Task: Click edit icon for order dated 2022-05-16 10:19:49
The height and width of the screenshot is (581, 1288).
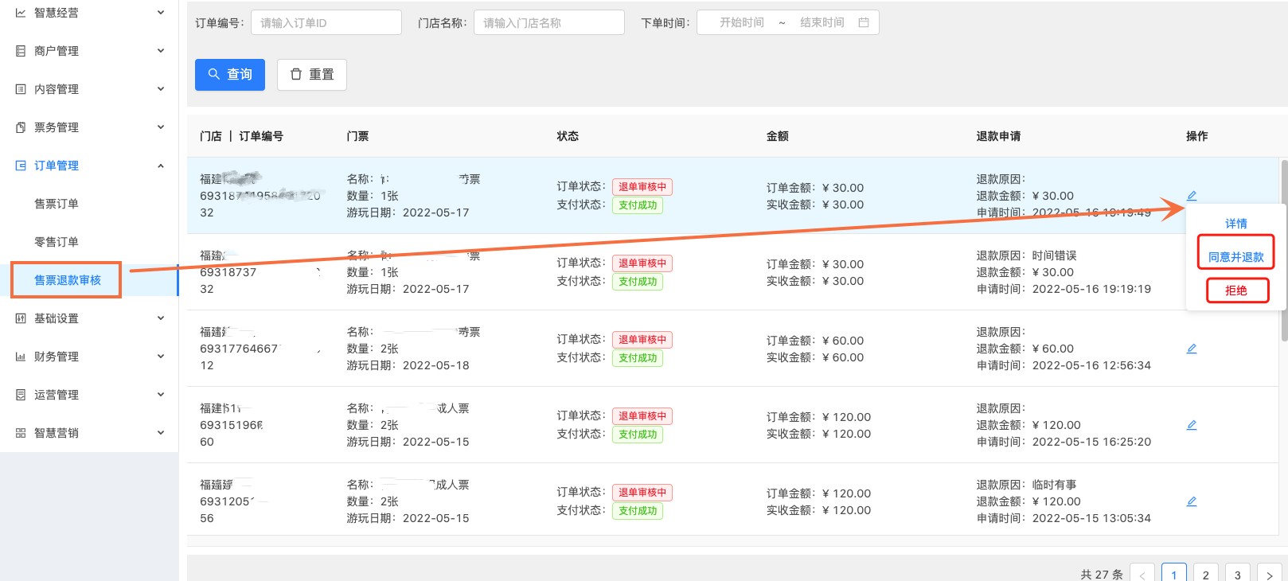Action: (1192, 196)
